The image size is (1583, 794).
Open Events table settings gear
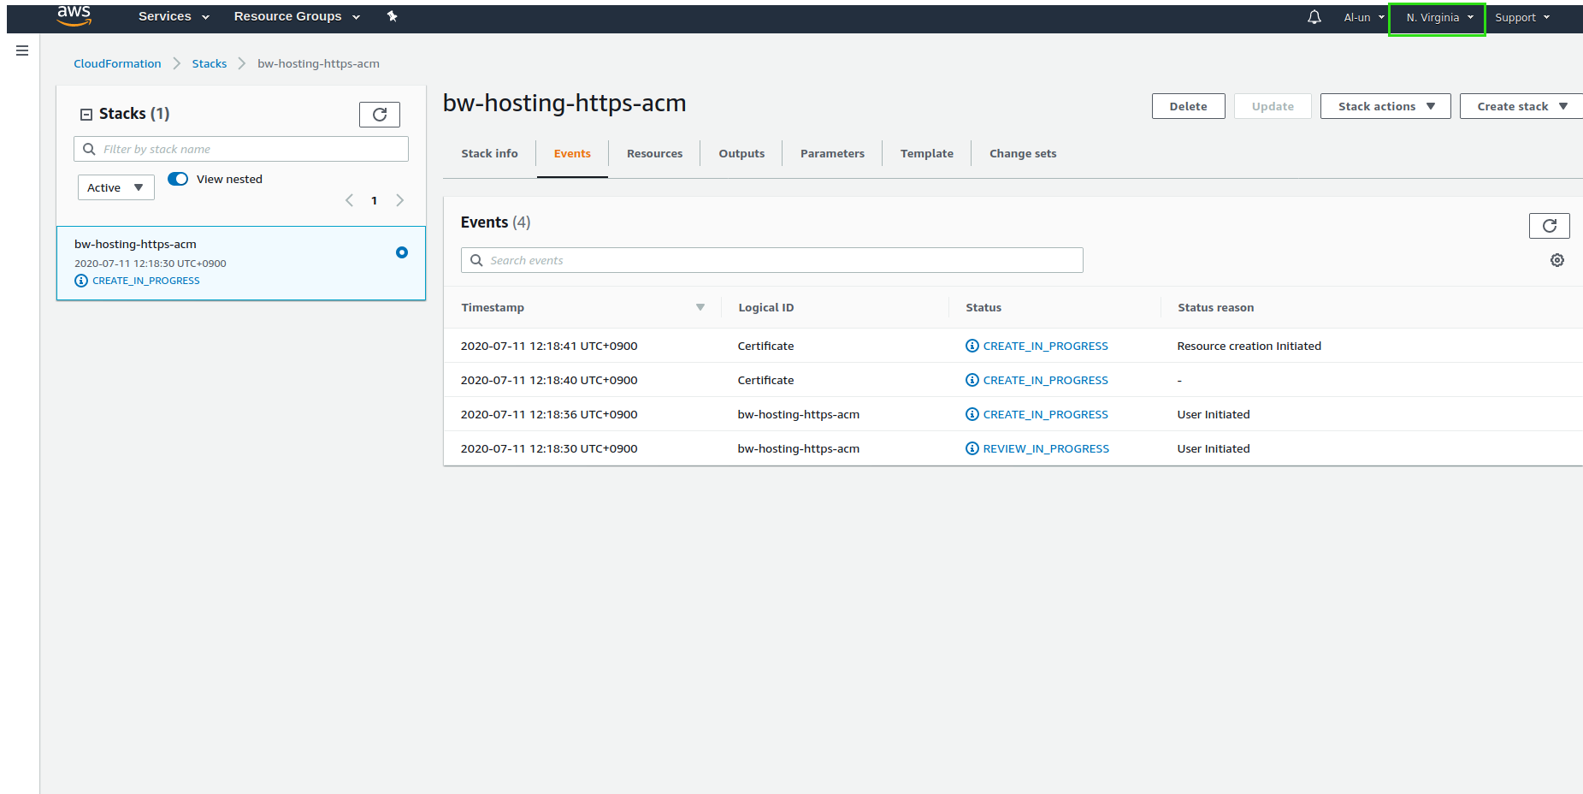(x=1556, y=260)
